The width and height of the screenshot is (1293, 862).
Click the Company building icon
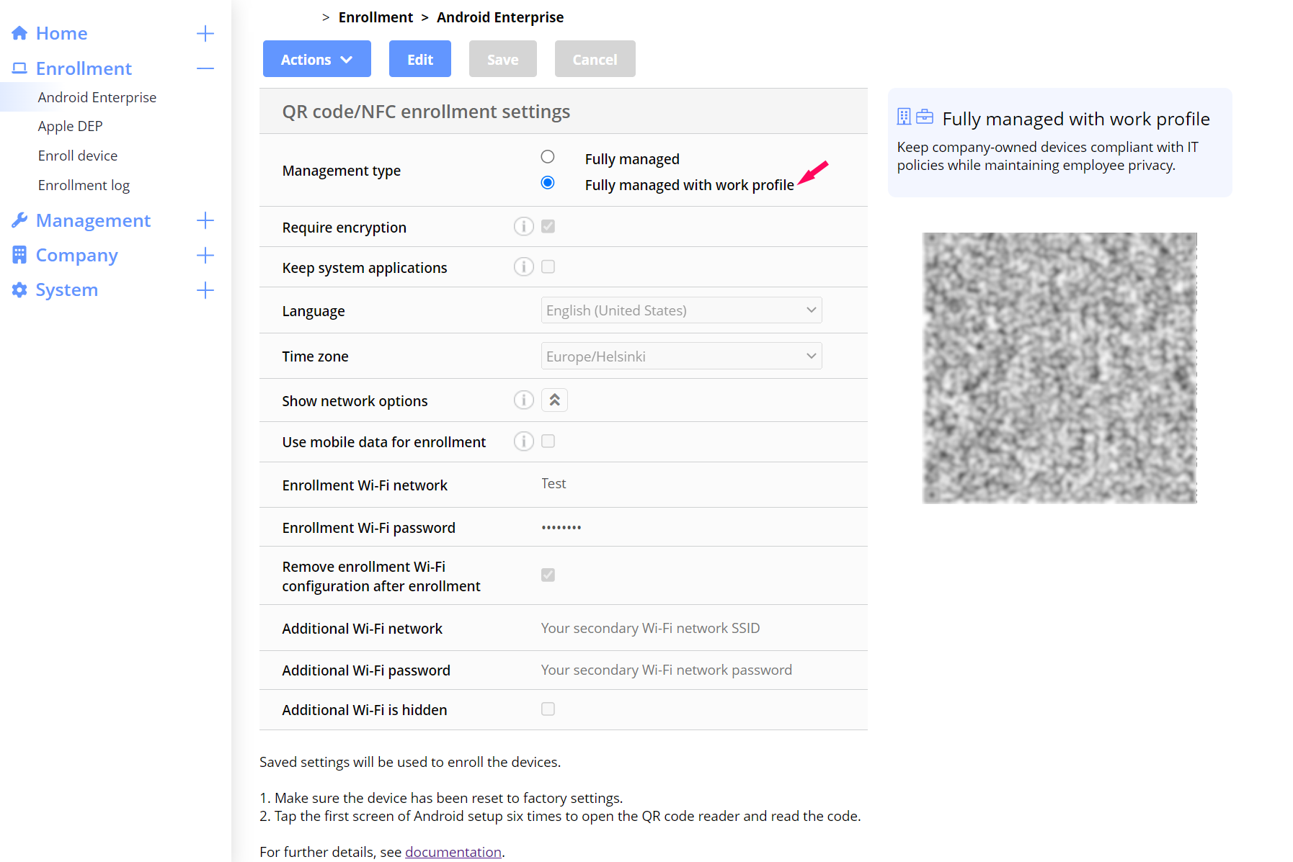click(x=19, y=255)
